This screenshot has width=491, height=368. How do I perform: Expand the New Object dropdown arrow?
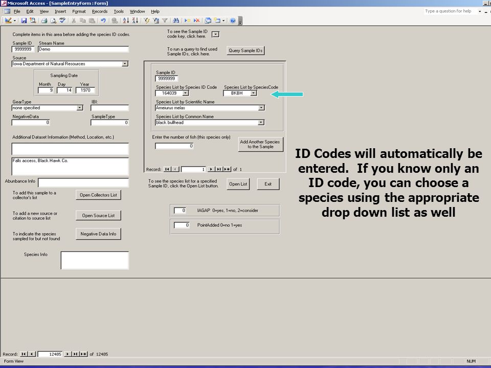click(x=224, y=20)
